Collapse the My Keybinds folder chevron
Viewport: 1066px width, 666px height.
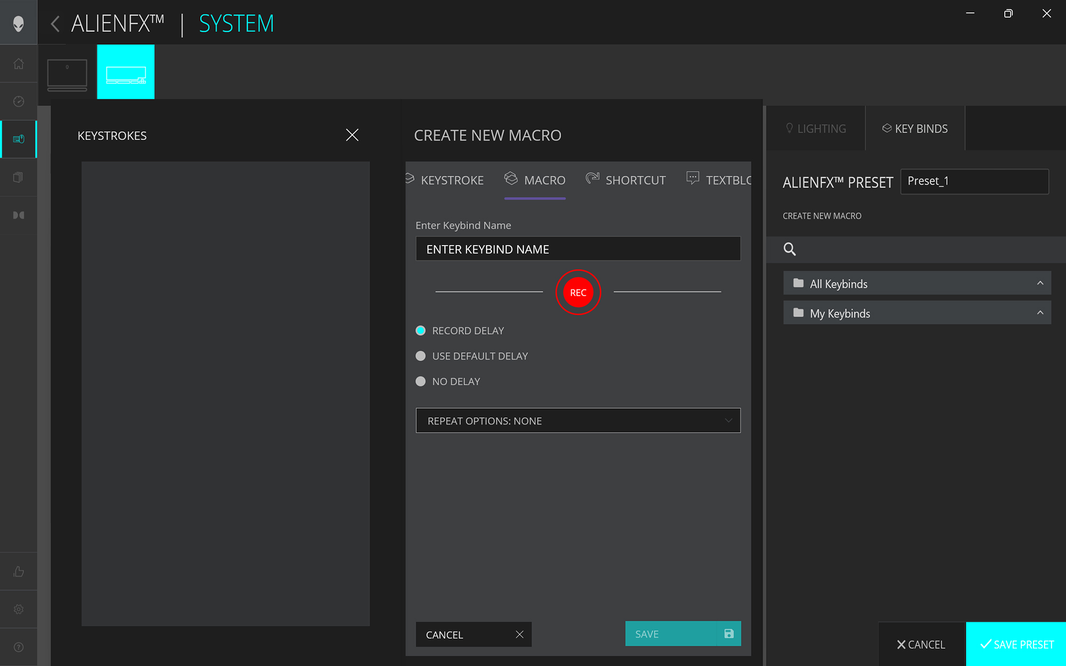[x=1040, y=312]
